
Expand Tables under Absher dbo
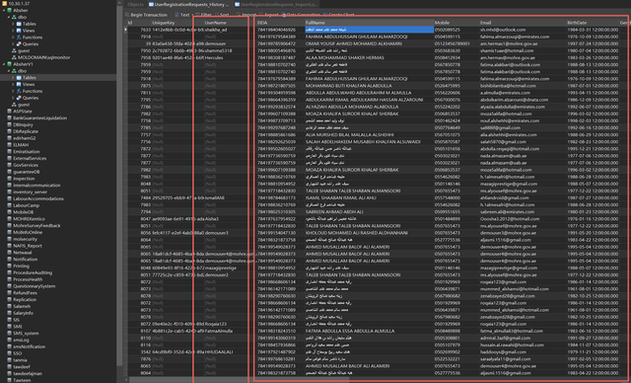point(13,24)
